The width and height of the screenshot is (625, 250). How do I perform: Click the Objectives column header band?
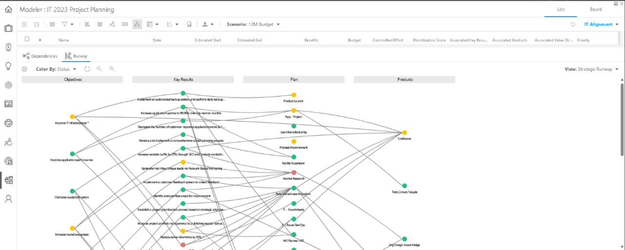(x=73, y=79)
